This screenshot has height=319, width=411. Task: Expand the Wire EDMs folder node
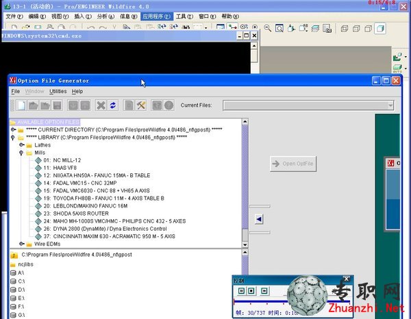[x=21, y=244]
